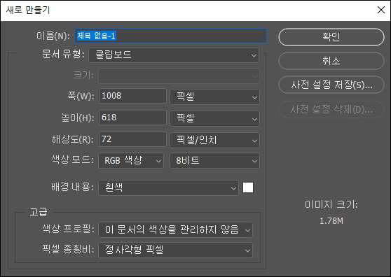The width and height of the screenshot is (391, 277).
Task: Close the 새로 만들기 dialog
Action: tap(381, 10)
